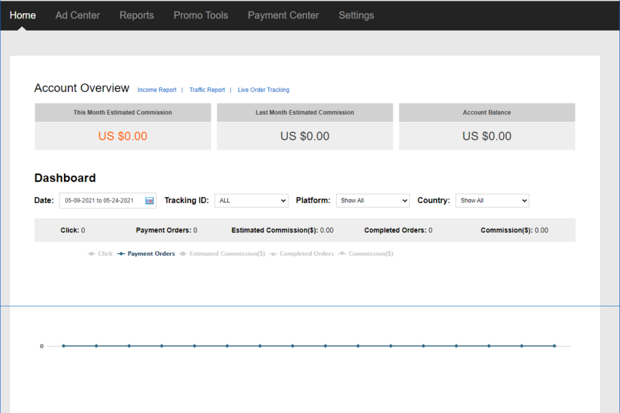620x413 pixels.
Task: Open the calendar icon in Date field
Action: [x=149, y=201]
